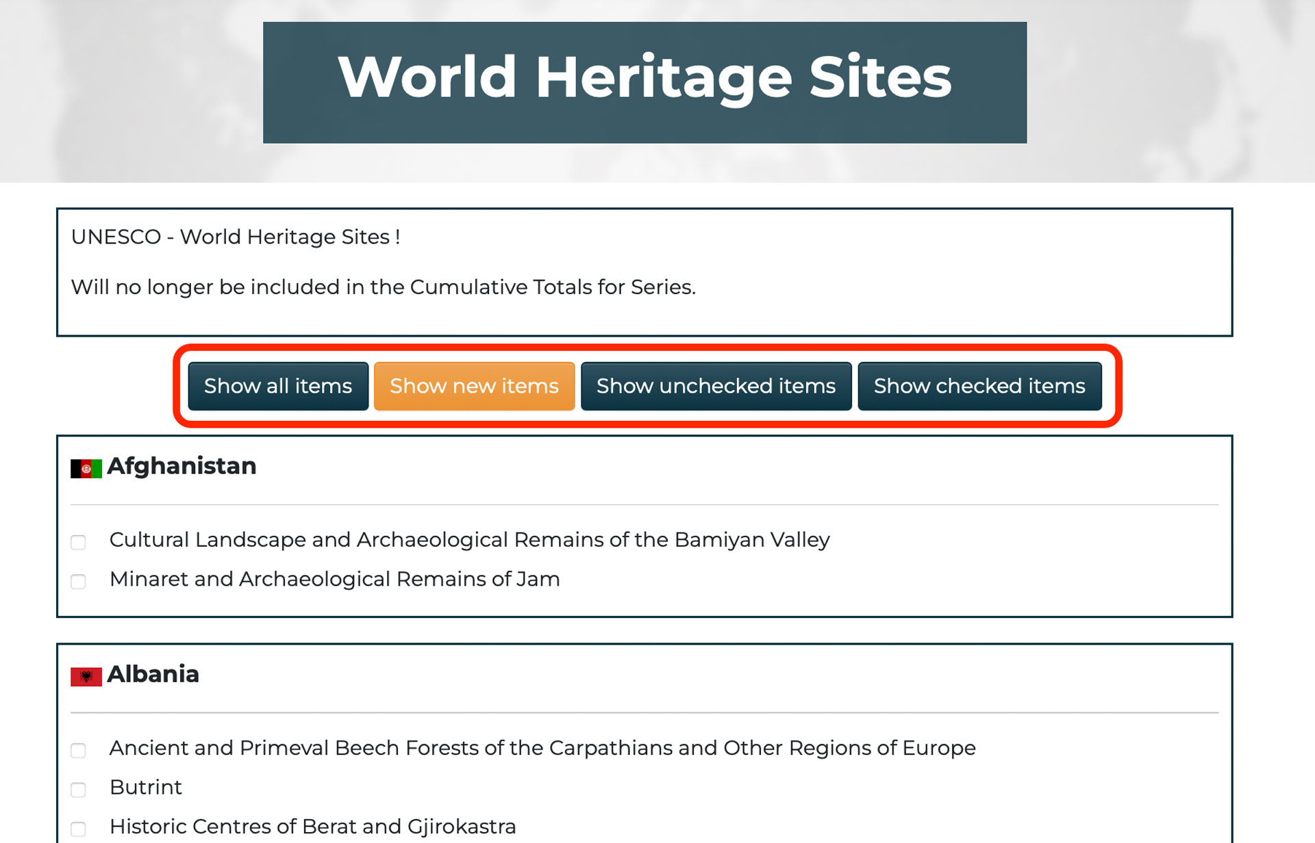Viewport: 1315px width, 843px height.
Task: Click the Albania flag icon
Action: coord(86,677)
